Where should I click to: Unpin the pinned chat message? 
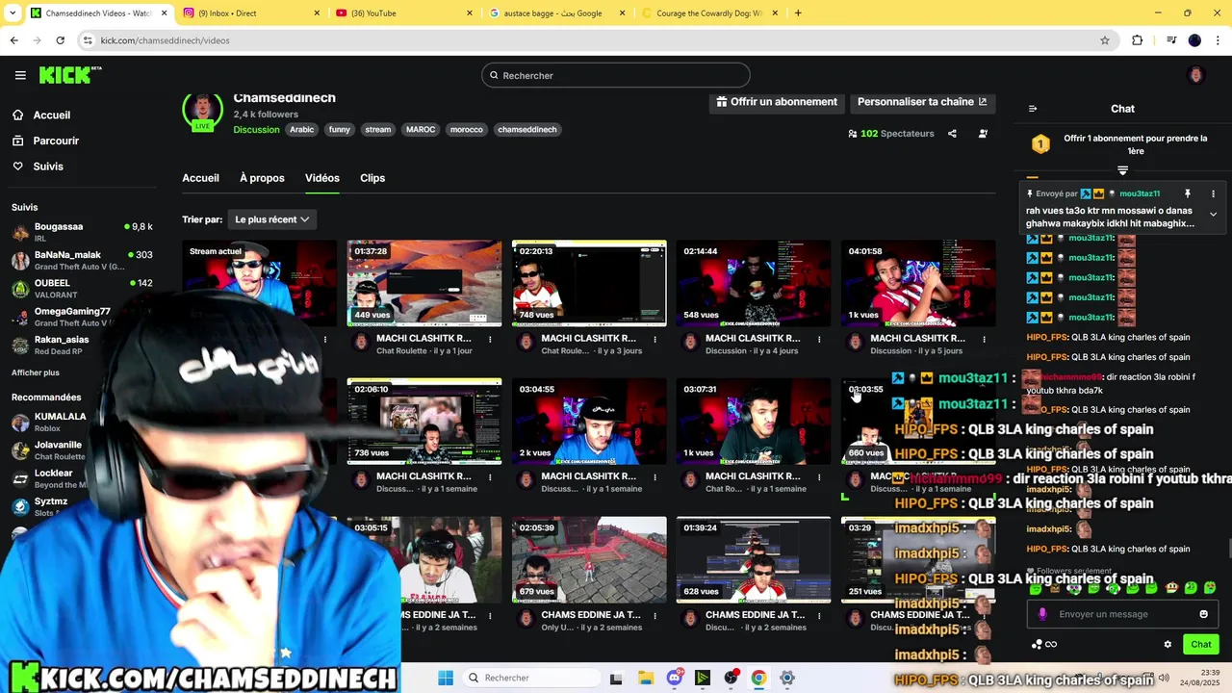click(1188, 193)
